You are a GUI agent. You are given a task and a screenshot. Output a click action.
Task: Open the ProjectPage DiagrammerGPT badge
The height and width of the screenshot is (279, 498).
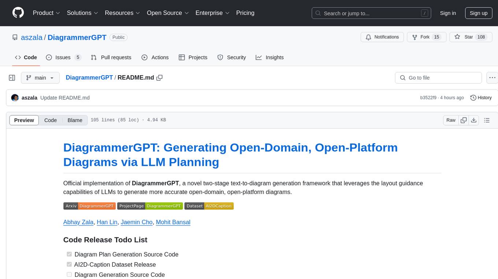pyautogui.click(x=150, y=206)
